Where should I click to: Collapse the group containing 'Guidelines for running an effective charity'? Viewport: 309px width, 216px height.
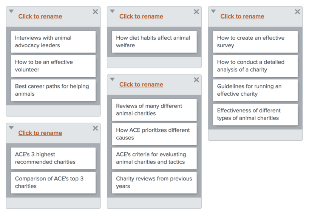click(213, 11)
